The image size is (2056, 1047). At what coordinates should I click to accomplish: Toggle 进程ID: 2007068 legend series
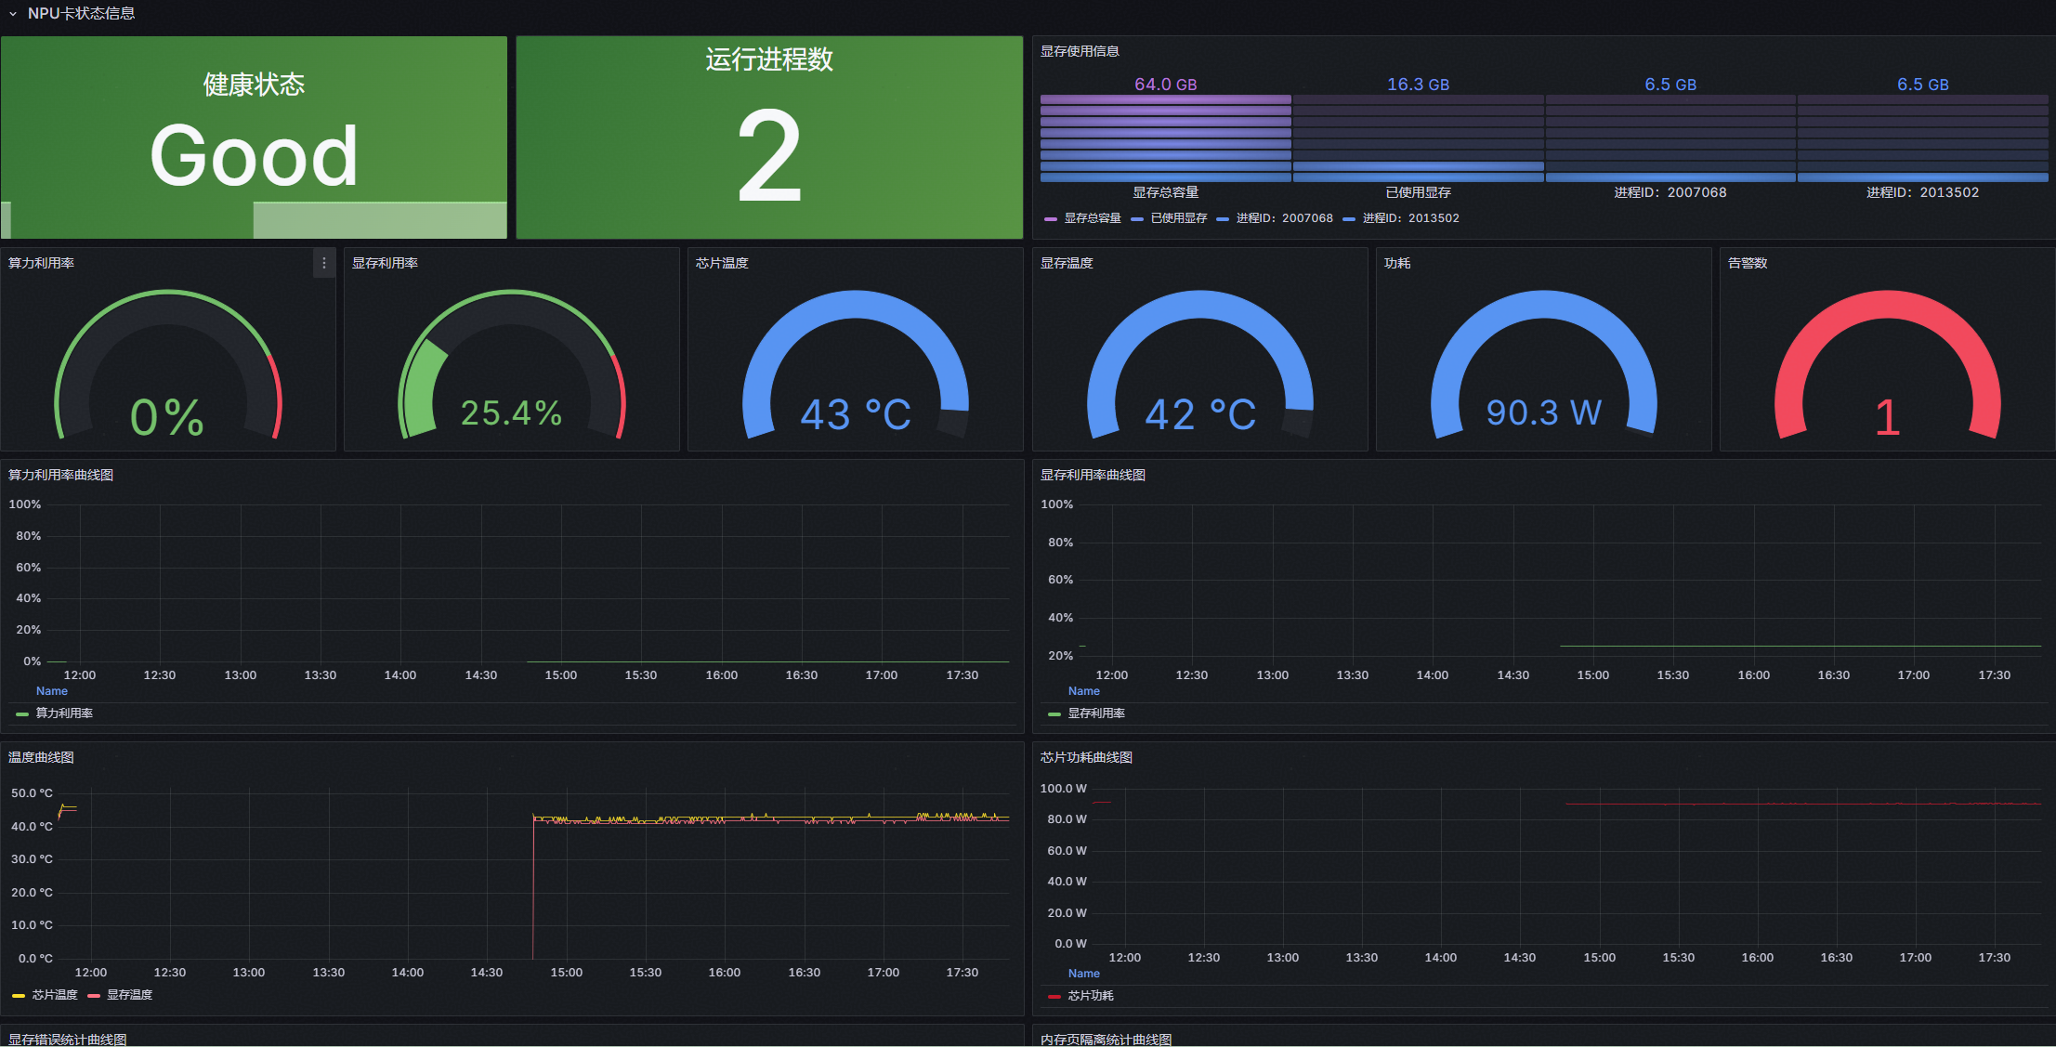tap(1284, 218)
